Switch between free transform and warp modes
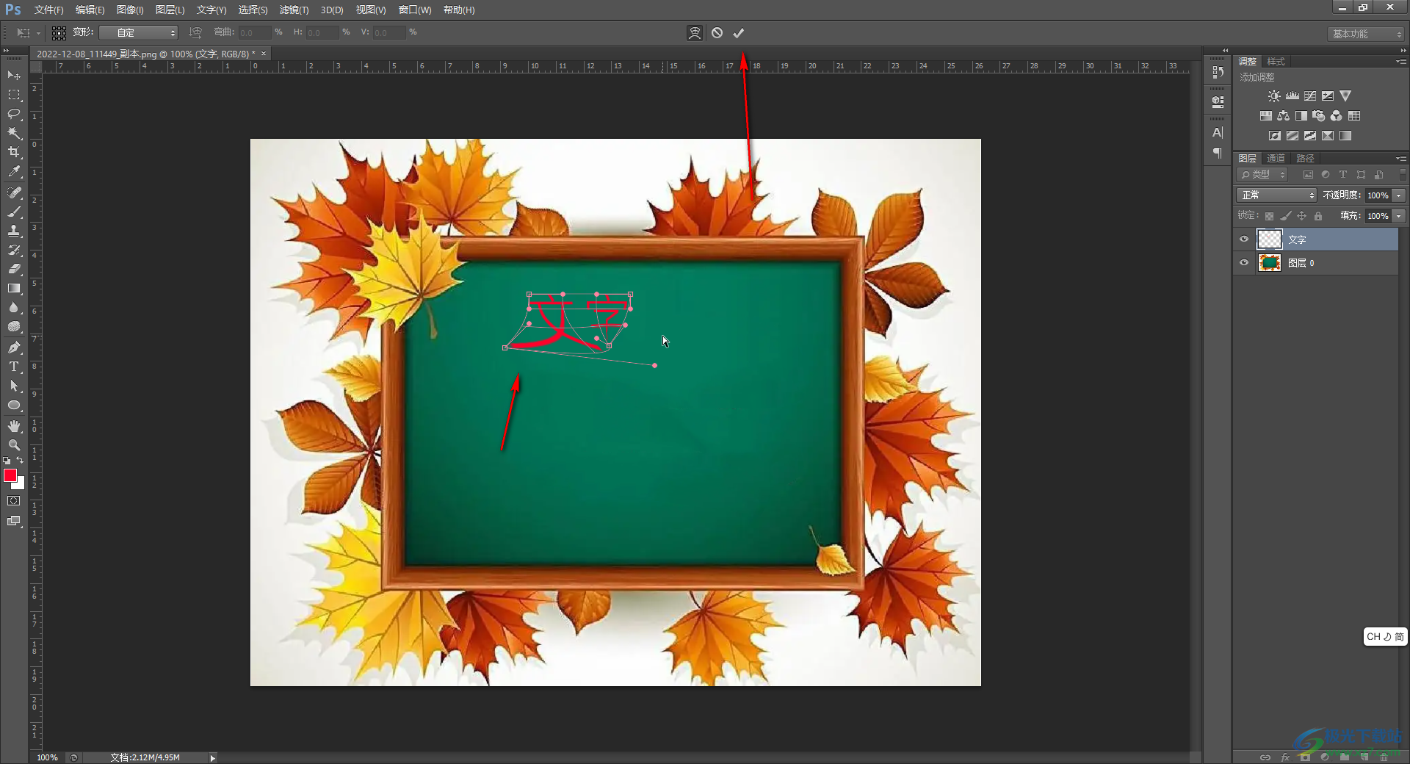1410x764 pixels. tap(694, 33)
